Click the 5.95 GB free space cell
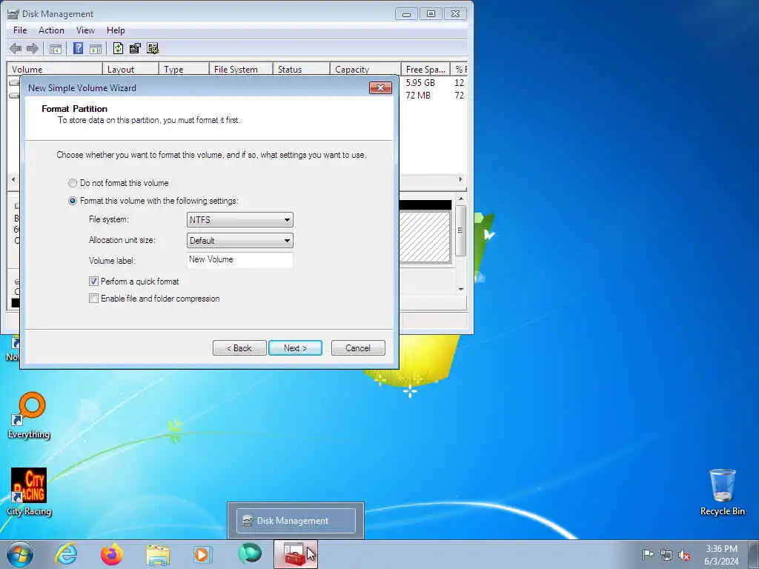The height and width of the screenshot is (569, 759). (x=420, y=83)
